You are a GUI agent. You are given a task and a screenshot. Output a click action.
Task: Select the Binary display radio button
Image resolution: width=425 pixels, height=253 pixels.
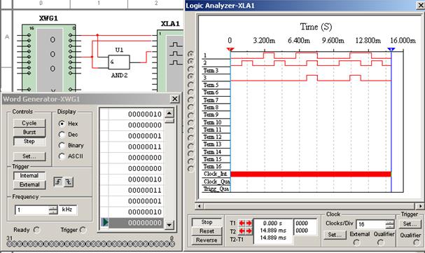point(62,145)
